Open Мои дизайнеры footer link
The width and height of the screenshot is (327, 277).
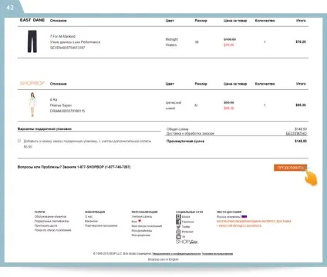pyautogui.click(x=142, y=231)
